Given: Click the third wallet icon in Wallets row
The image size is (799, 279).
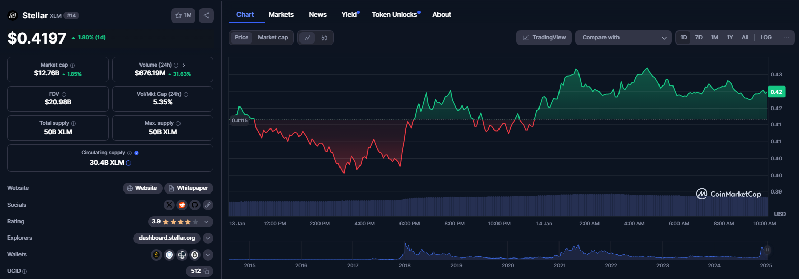Looking at the screenshot, I should tap(182, 254).
